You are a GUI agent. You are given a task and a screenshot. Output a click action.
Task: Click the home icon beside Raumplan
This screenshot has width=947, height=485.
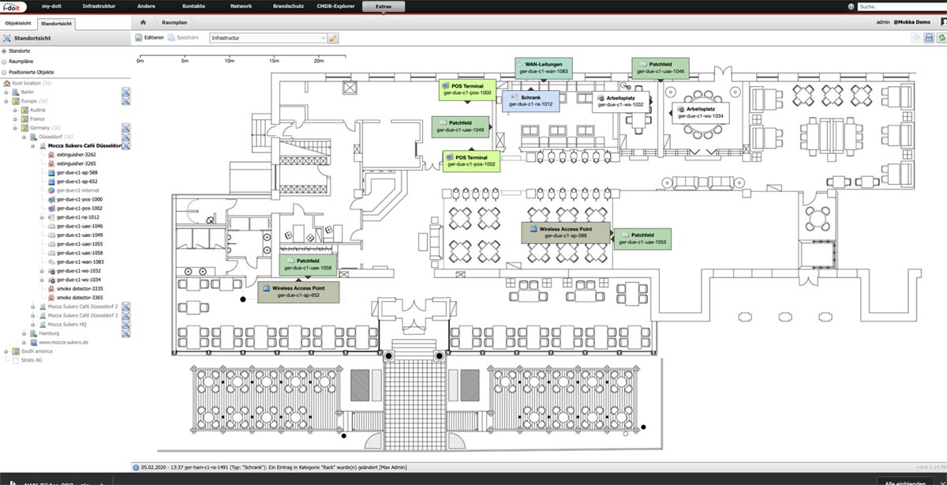142,23
